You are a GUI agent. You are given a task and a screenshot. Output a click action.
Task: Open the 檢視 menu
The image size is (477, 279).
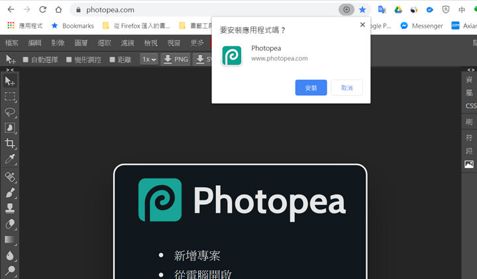point(150,43)
